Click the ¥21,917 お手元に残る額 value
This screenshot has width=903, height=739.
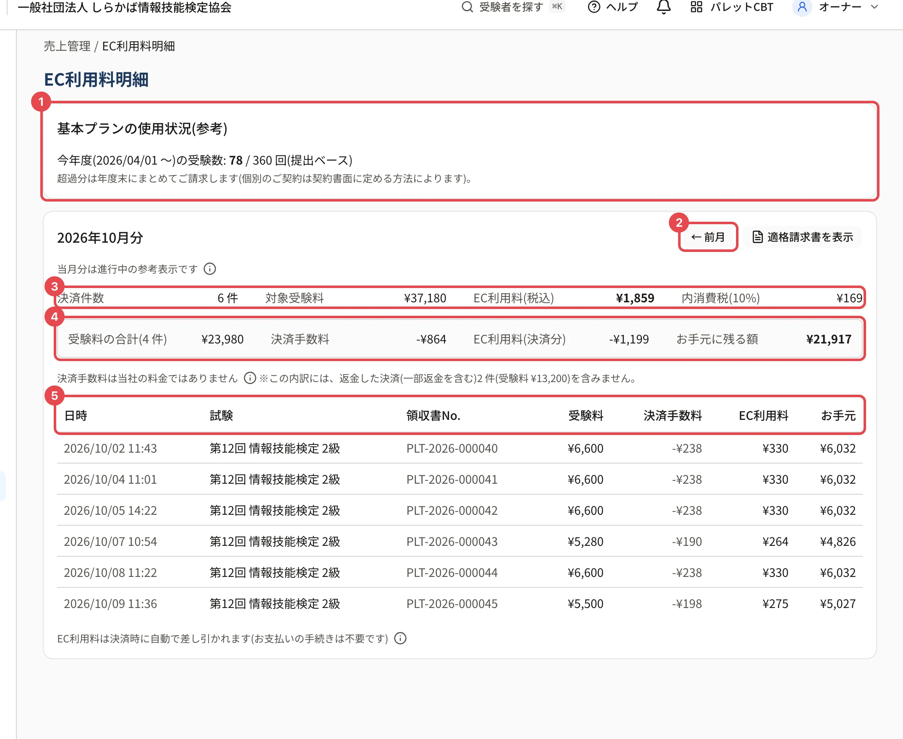[829, 339]
